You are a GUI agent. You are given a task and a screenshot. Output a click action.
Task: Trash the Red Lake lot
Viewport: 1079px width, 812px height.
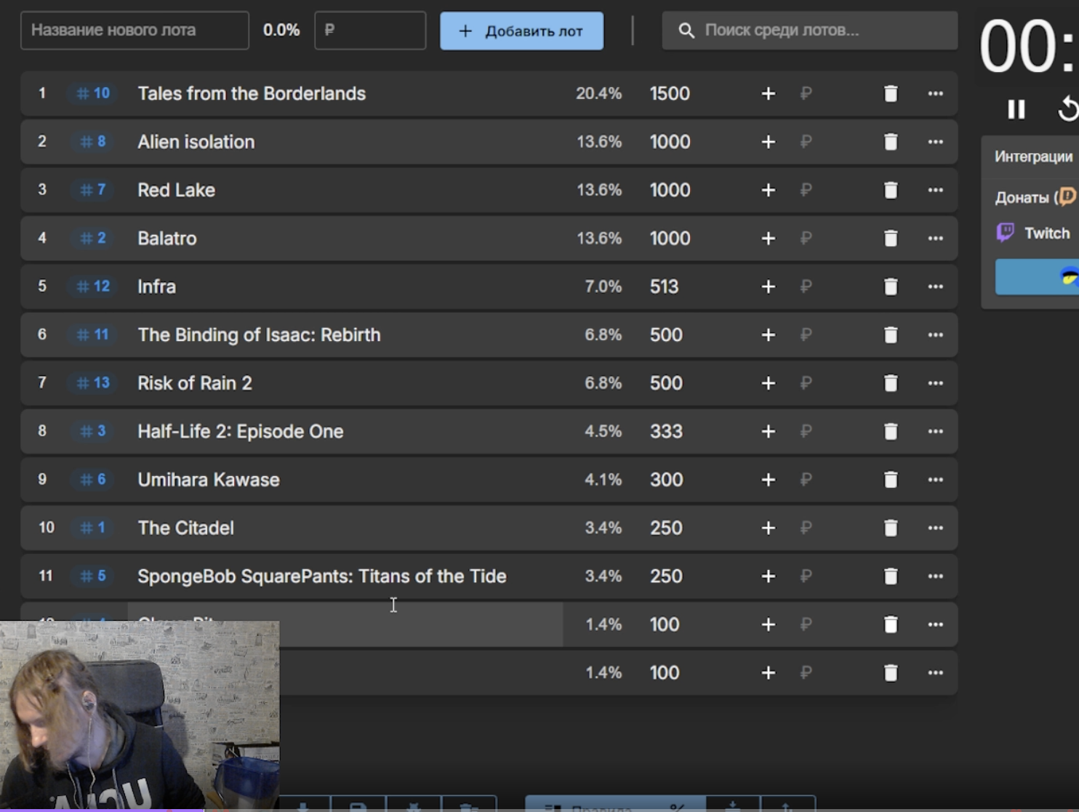[891, 190]
